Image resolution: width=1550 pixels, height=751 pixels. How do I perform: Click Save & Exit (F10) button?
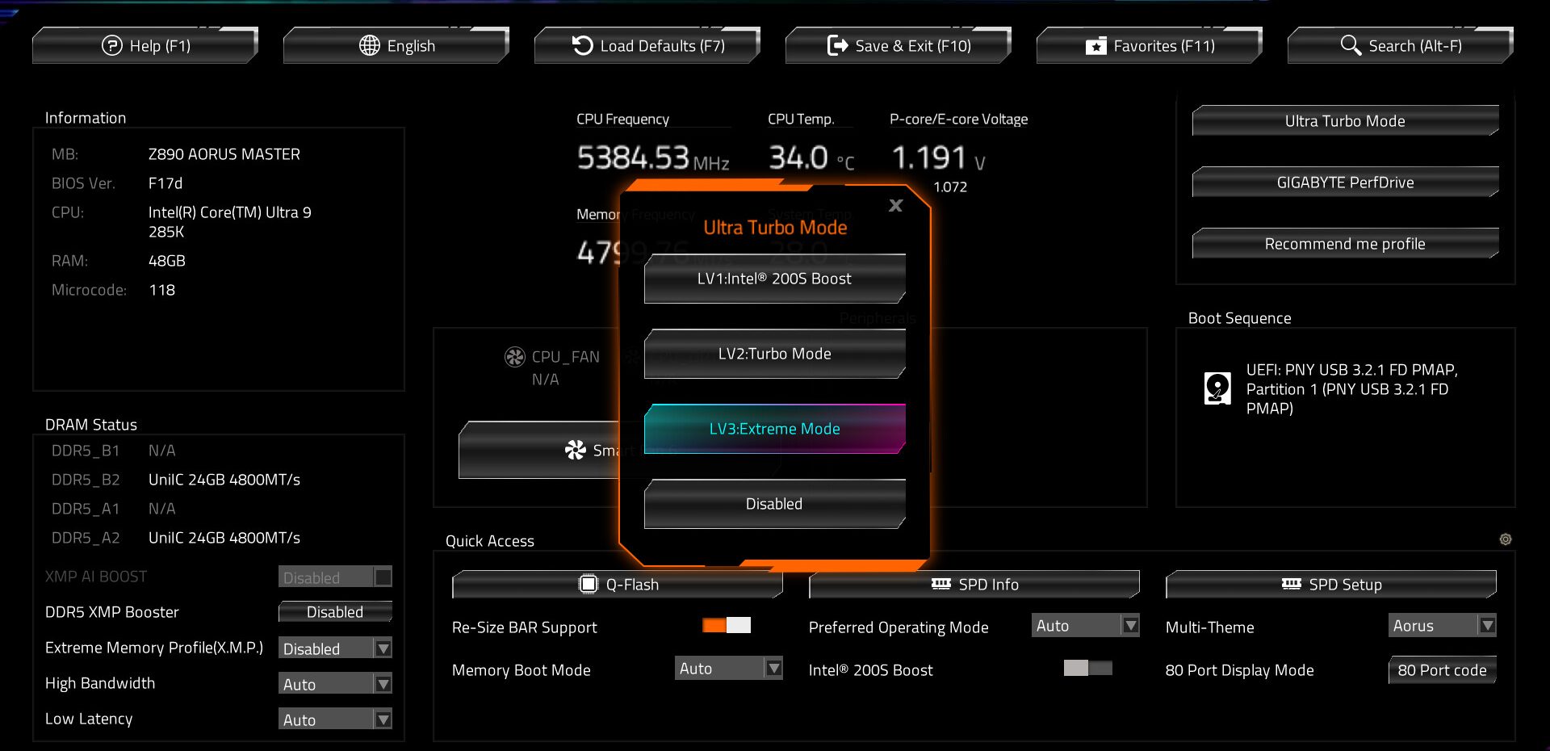click(x=899, y=45)
